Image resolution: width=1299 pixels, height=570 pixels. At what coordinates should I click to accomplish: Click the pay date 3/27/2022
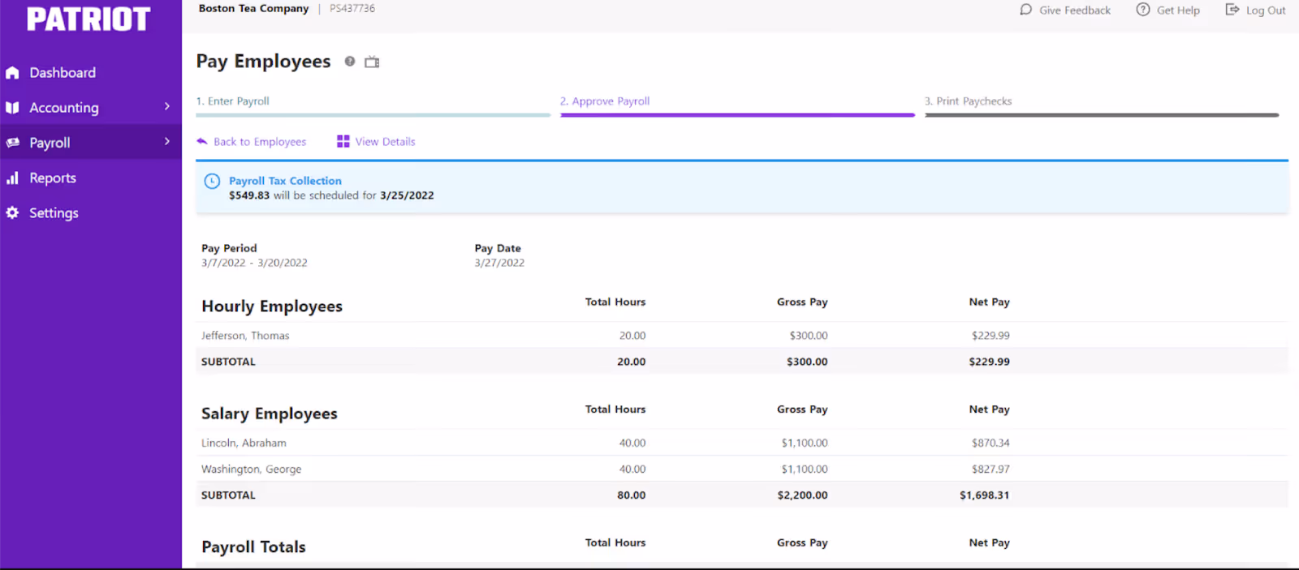pyautogui.click(x=499, y=263)
